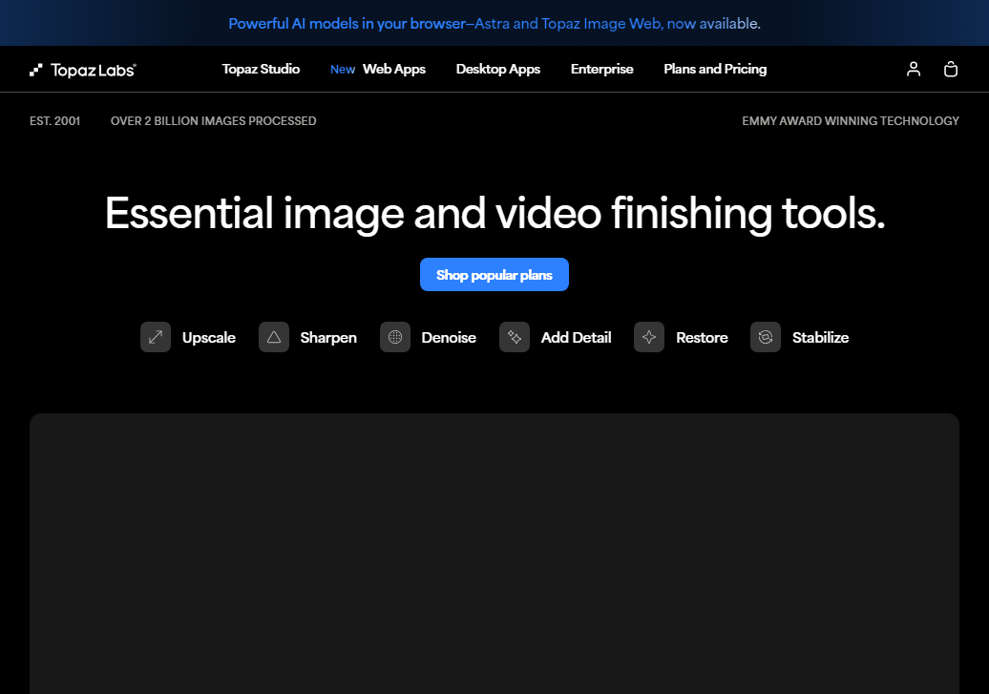Select the Stabilize label

coord(821,338)
